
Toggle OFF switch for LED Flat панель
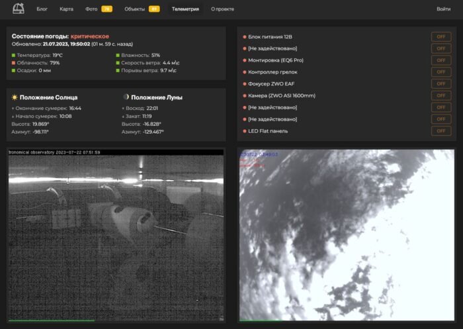tap(441, 130)
